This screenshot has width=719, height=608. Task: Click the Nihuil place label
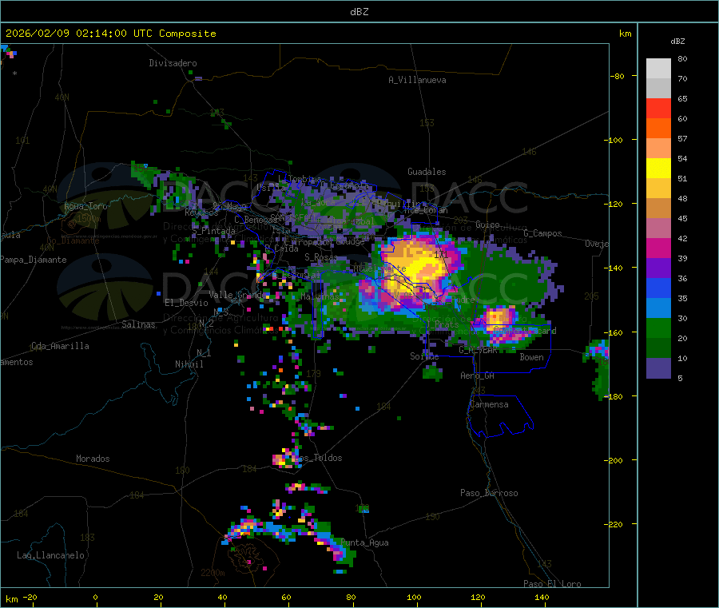[189, 364]
